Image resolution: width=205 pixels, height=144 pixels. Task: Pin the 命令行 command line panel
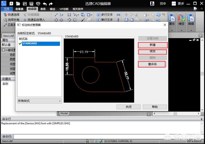pos(201,119)
